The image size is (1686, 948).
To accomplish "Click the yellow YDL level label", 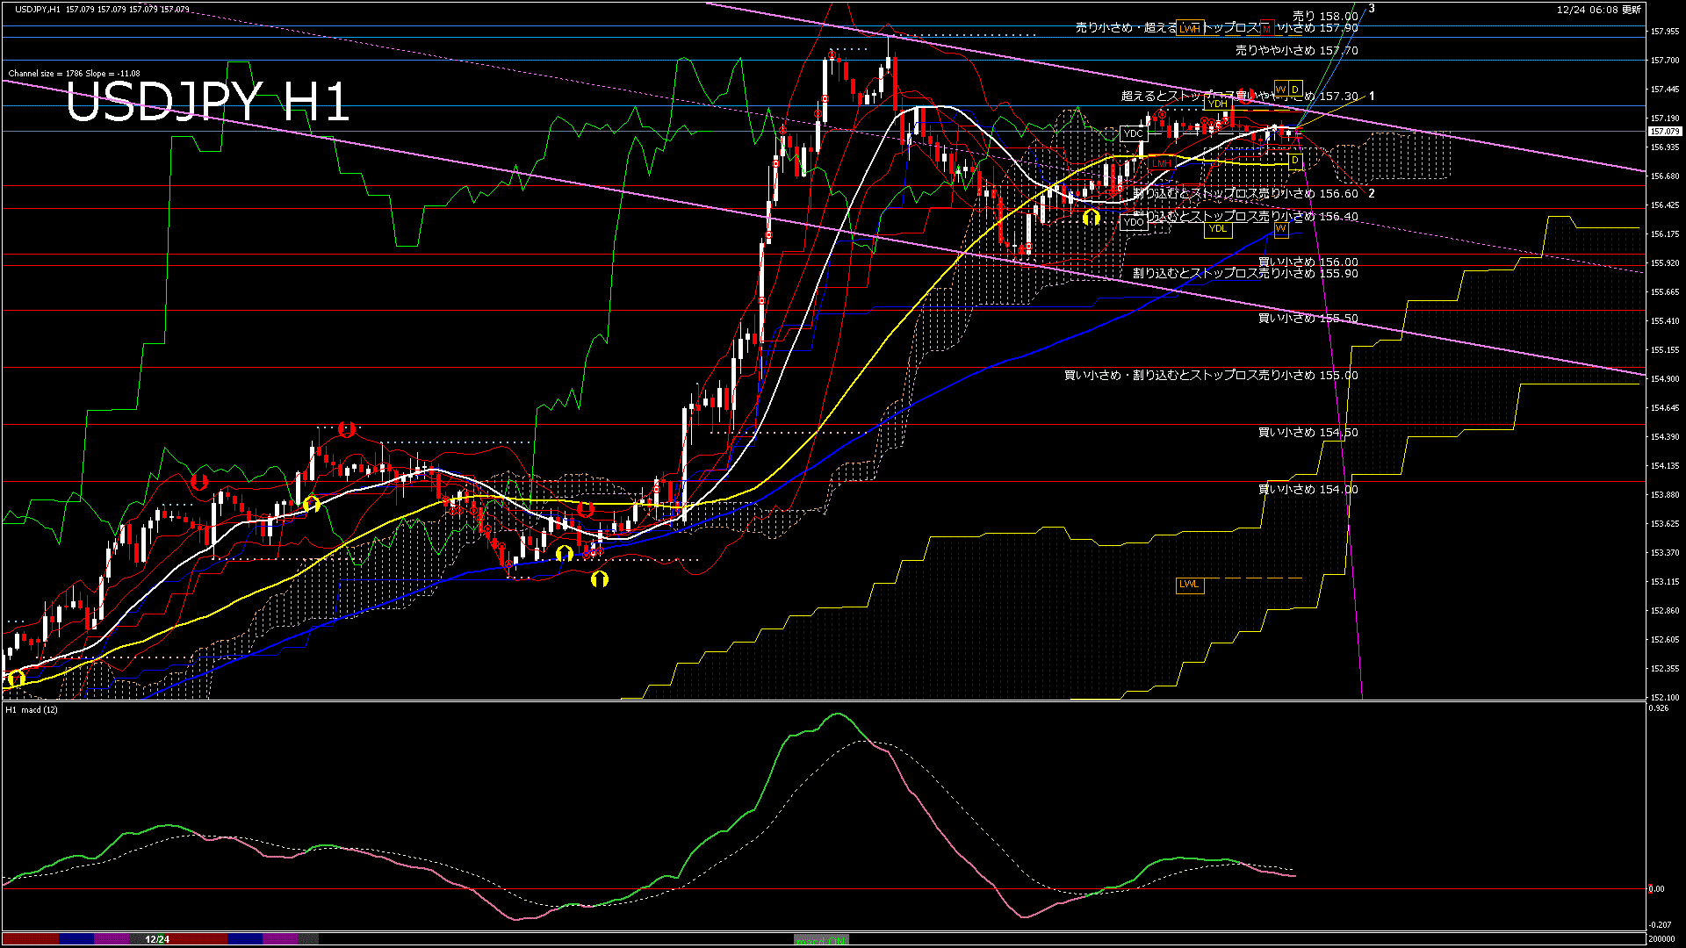I will tap(1217, 229).
